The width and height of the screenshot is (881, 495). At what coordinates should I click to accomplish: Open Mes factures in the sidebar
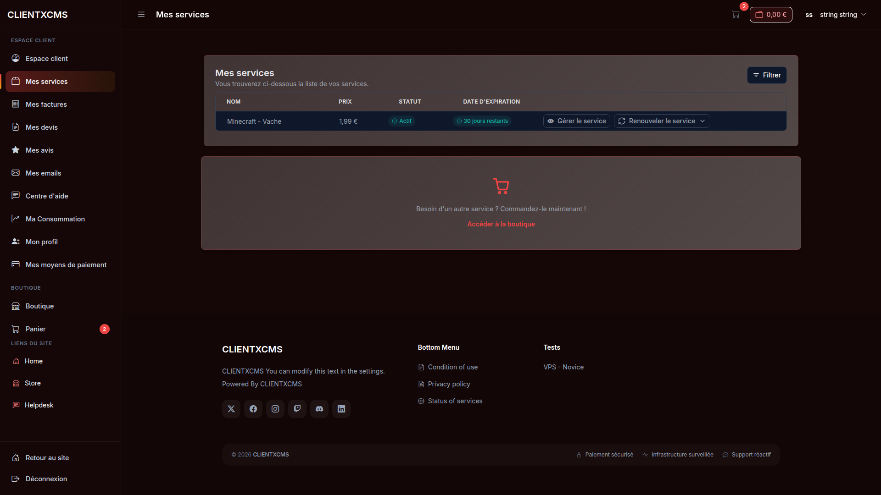pos(60,104)
